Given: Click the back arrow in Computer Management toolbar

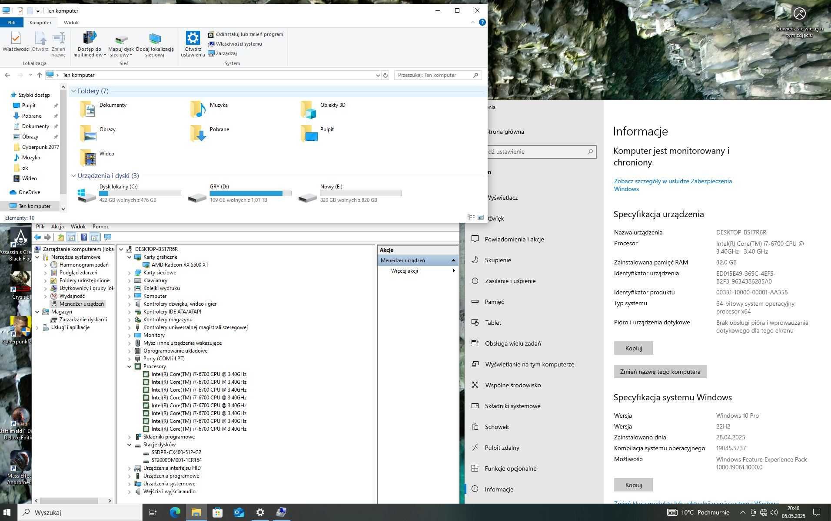Looking at the screenshot, I should pos(38,237).
